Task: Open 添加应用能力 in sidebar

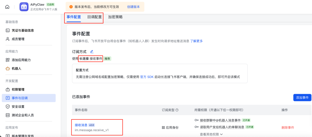Action: pyautogui.click(x=21, y=60)
